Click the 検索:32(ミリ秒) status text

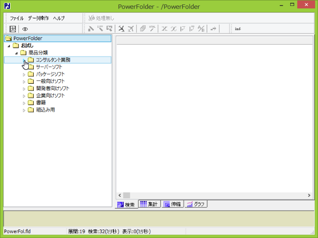coord(103,232)
